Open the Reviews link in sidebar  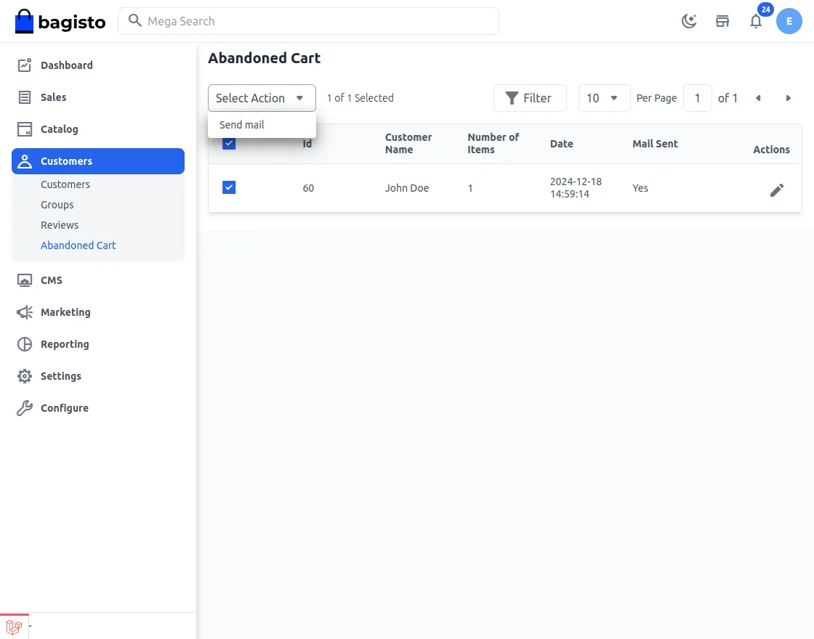click(x=60, y=225)
